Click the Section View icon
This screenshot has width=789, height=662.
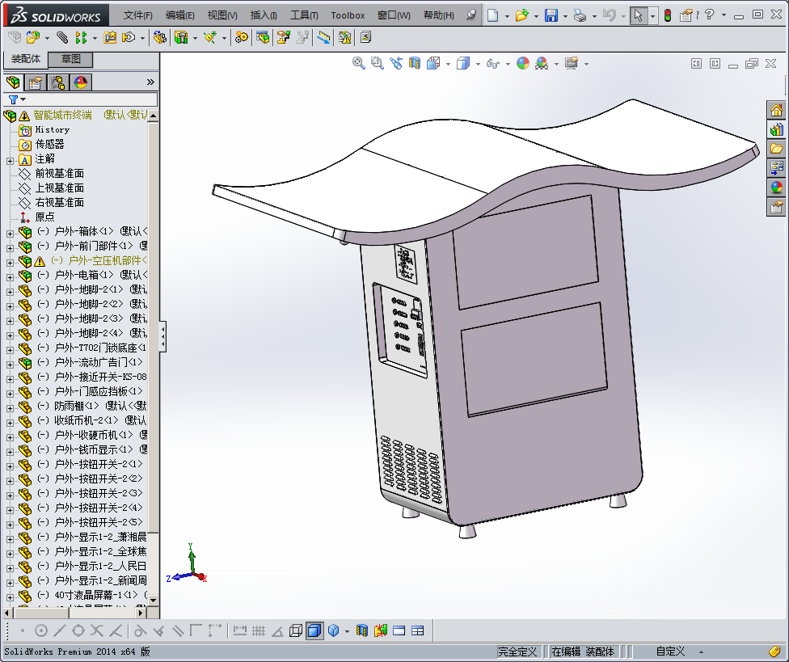415,63
